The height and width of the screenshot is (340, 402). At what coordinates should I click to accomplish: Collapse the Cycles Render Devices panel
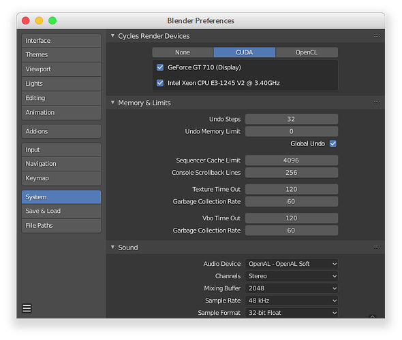tap(112, 36)
